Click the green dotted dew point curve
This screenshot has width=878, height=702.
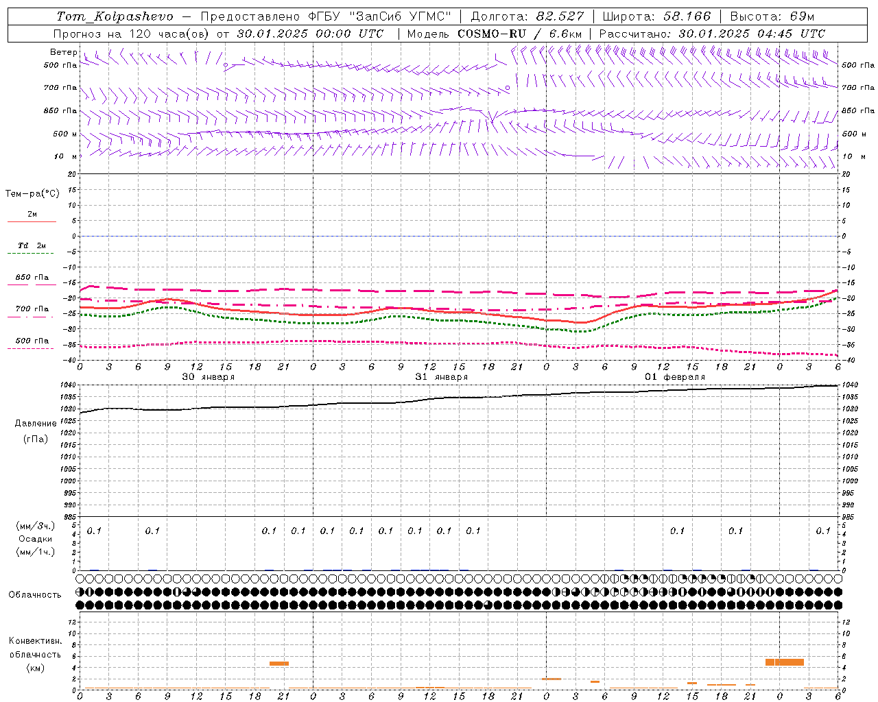459,320
